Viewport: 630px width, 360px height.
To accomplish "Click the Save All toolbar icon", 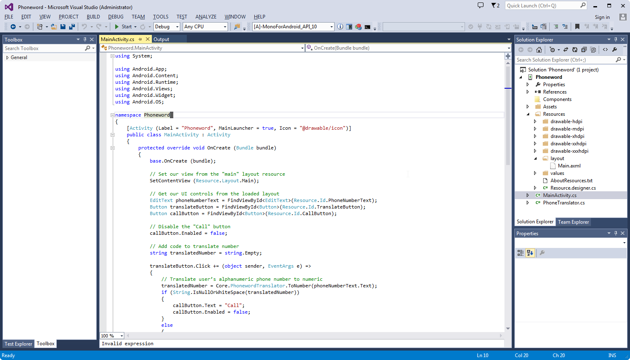I will click(x=72, y=27).
